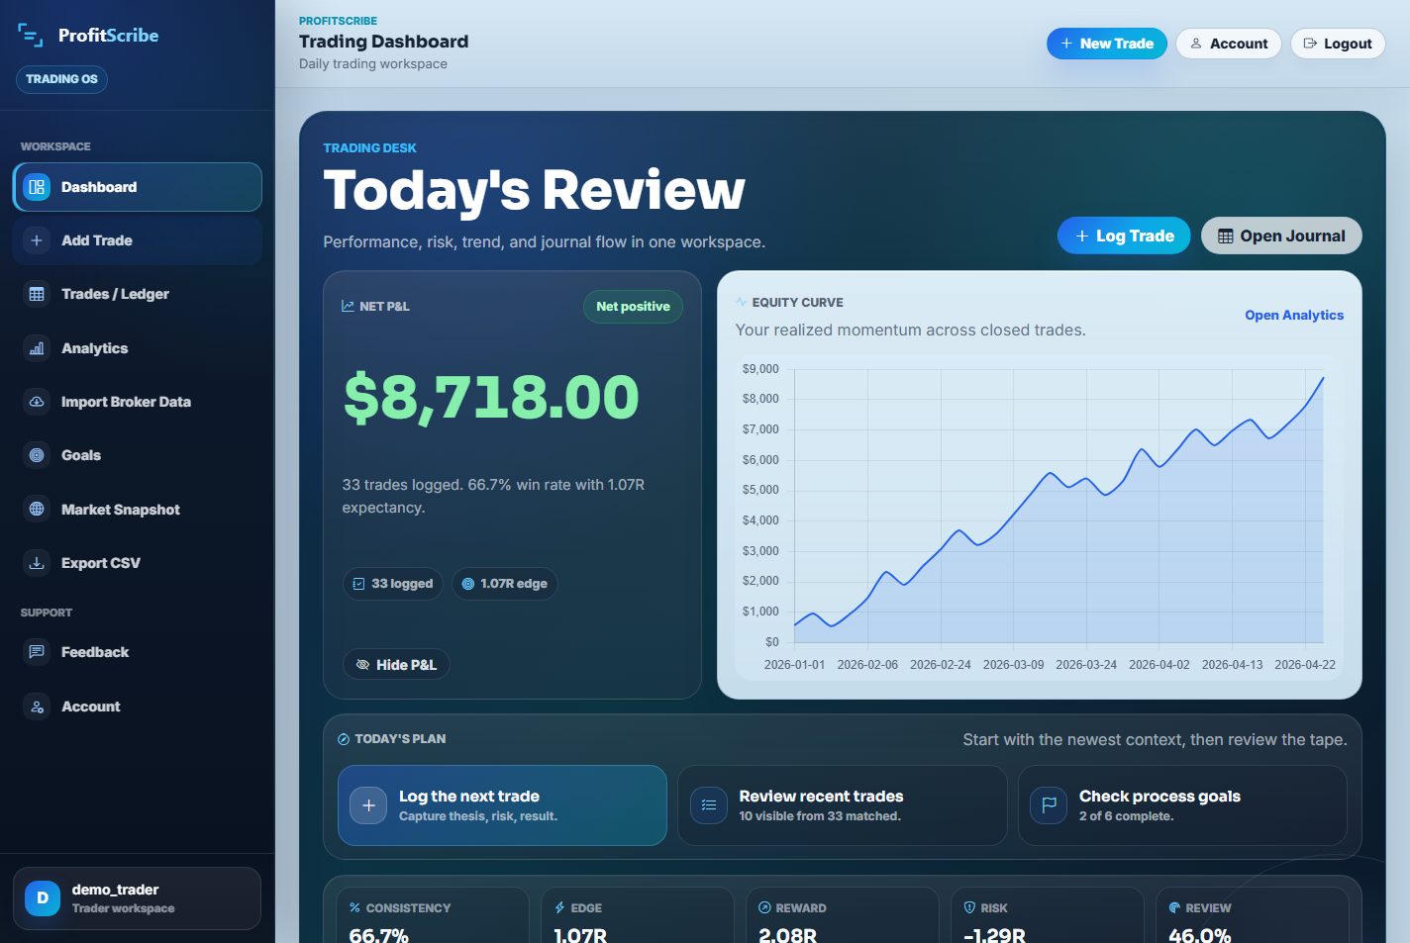
Task: Click the blue Log Trade button
Action: (x=1124, y=236)
